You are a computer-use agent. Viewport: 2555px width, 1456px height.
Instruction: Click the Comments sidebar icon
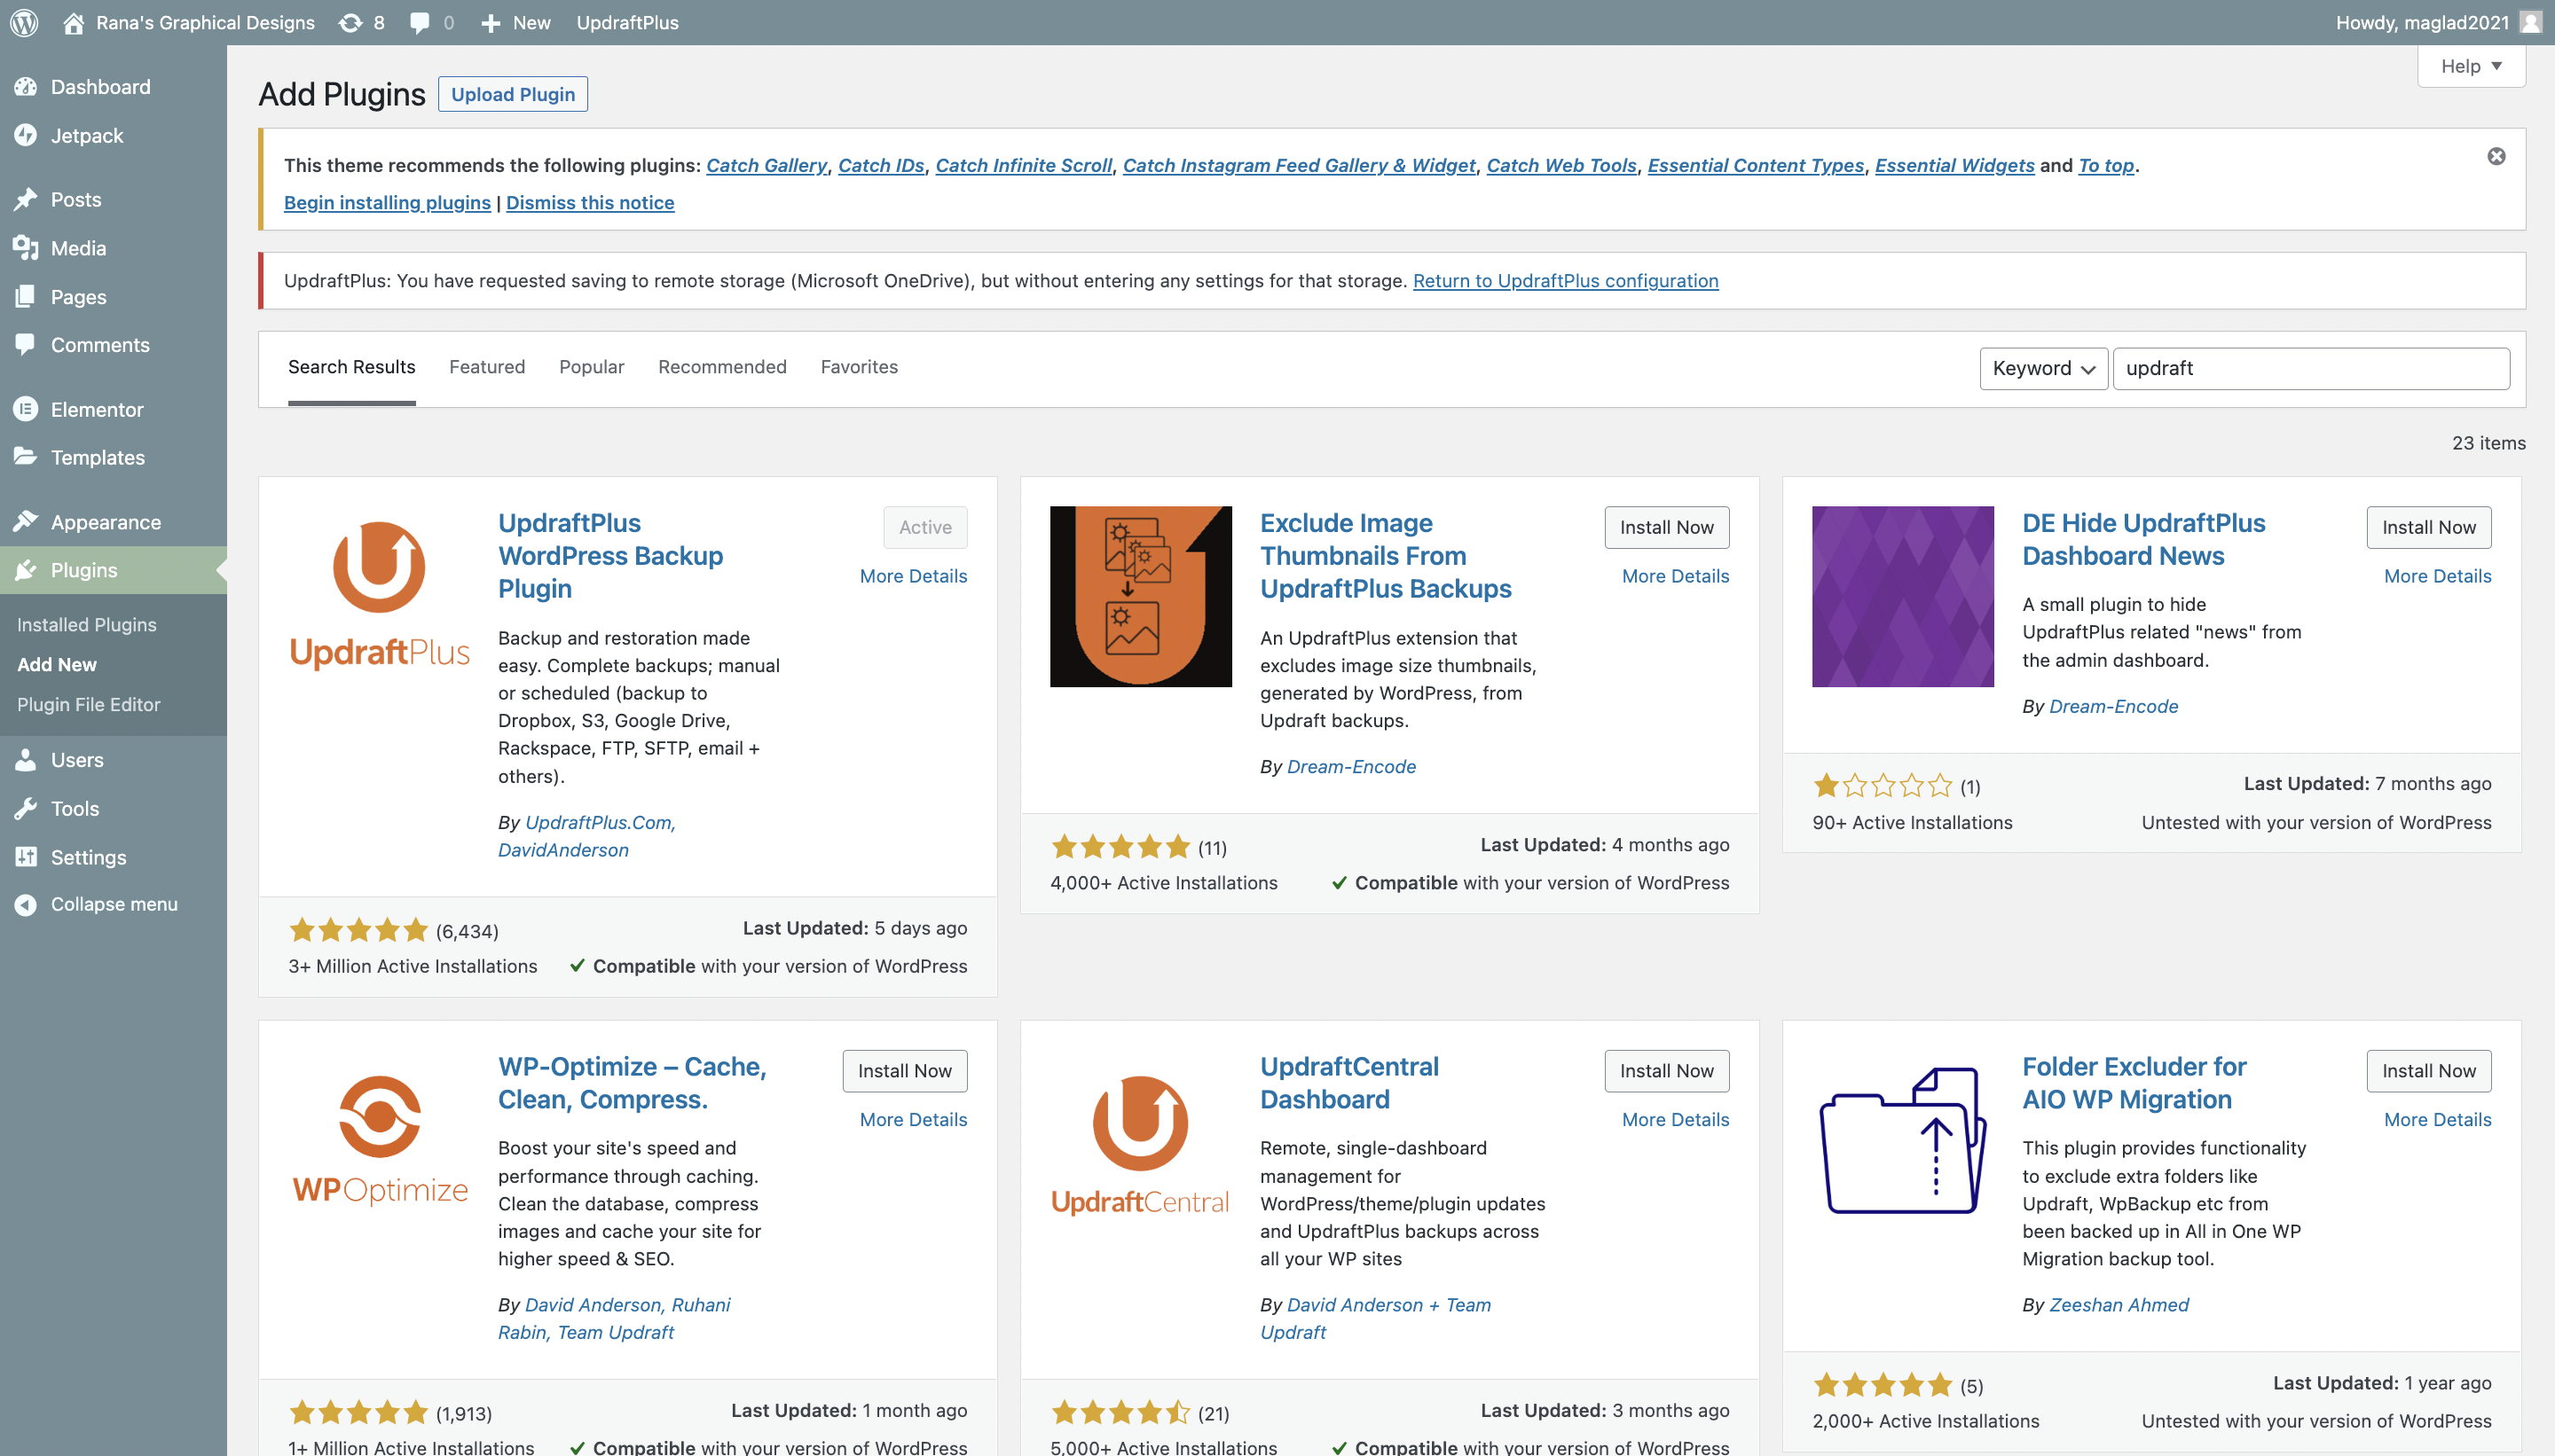tap(26, 345)
